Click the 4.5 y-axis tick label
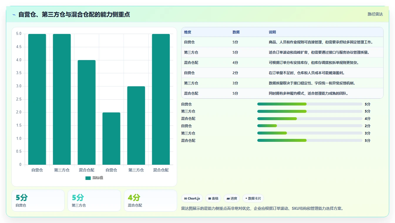This screenshot has height=223, width=395. 19,47
